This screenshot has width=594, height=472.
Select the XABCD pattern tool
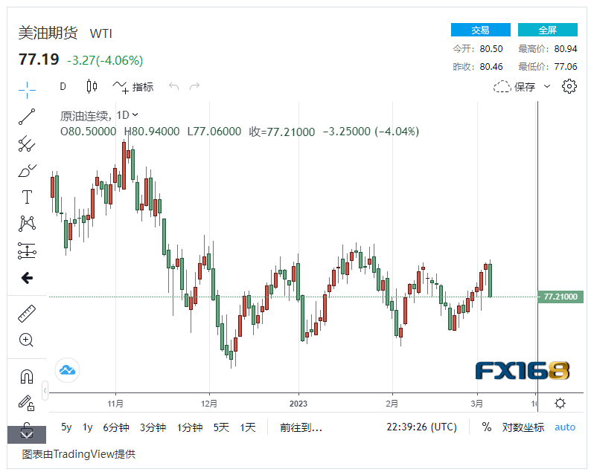pos(27,224)
